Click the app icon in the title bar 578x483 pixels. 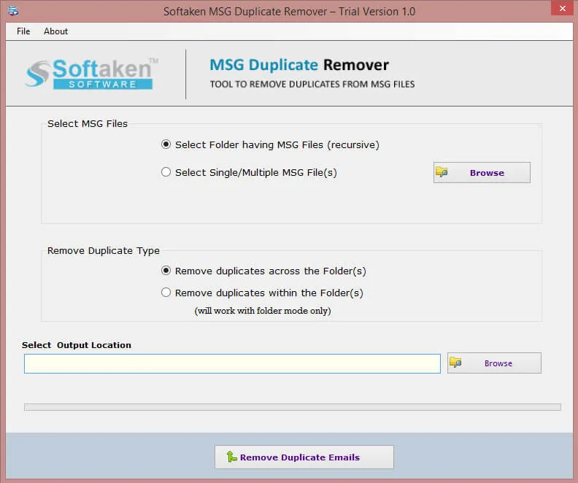click(x=14, y=11)
